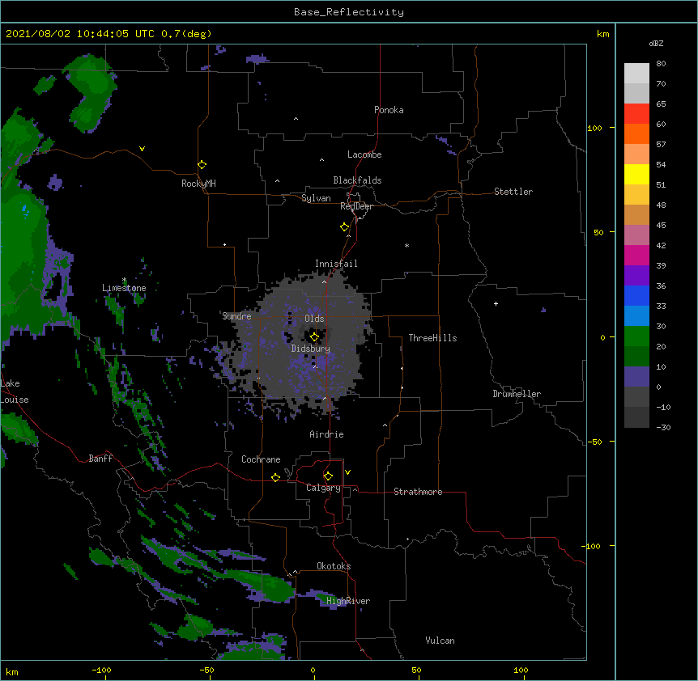Click the Airdrie city label

click(x=327, y=434)
